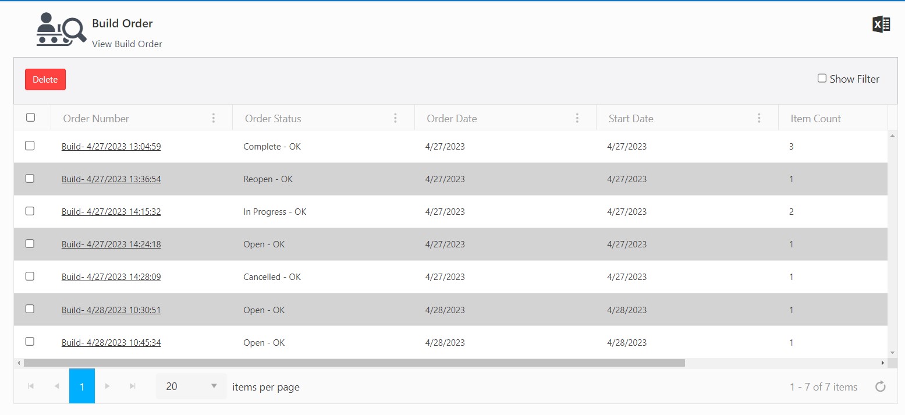Screen dimensions: 905x415
Task: Open the Order Status column options
Action: point(395,118)
